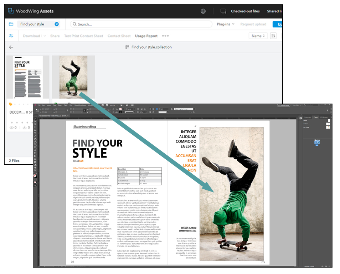Image resolution: width=340 pixels, height=274 pixels.
Task: Clear the Find your style filter via X
Action: (57, 24)
